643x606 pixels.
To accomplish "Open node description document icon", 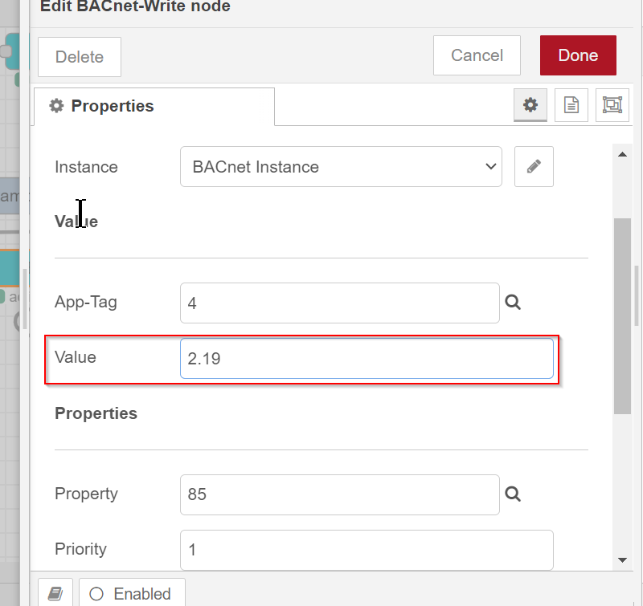I will [x=571, y=105].
